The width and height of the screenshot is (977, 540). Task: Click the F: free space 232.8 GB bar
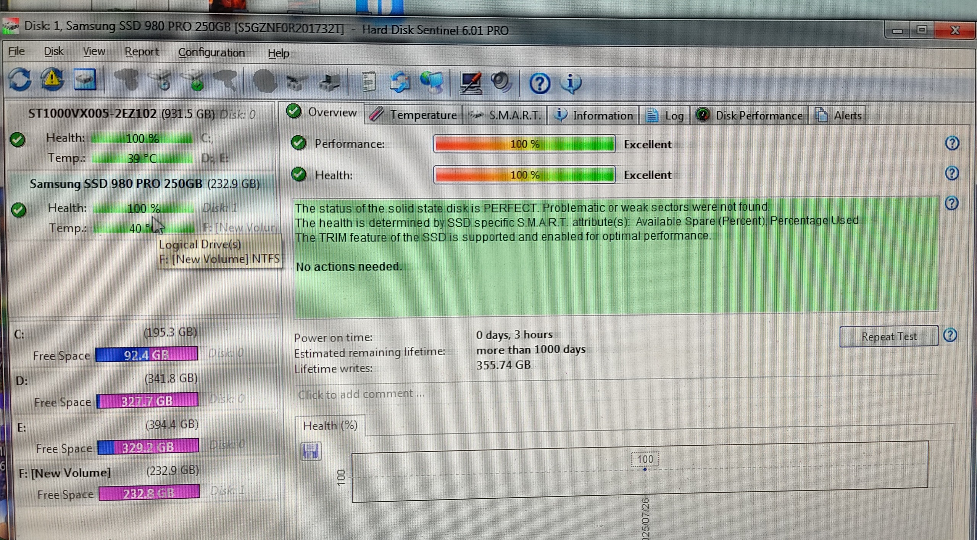point(149,493)
